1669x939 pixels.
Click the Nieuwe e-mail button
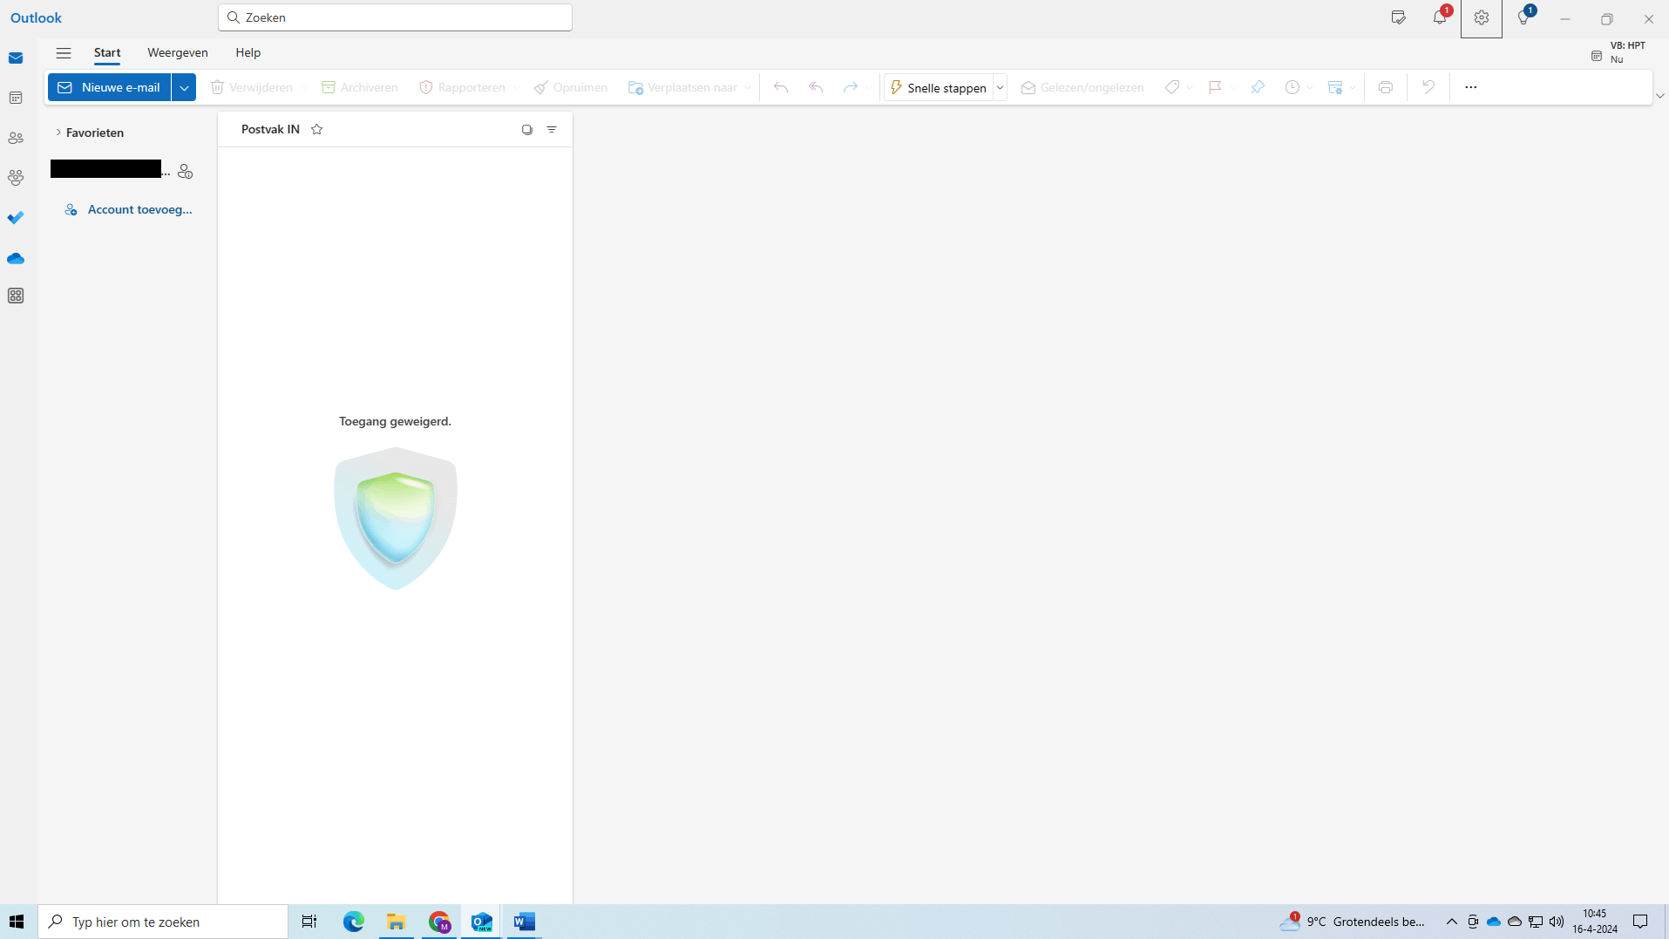(x=110, y=87)
